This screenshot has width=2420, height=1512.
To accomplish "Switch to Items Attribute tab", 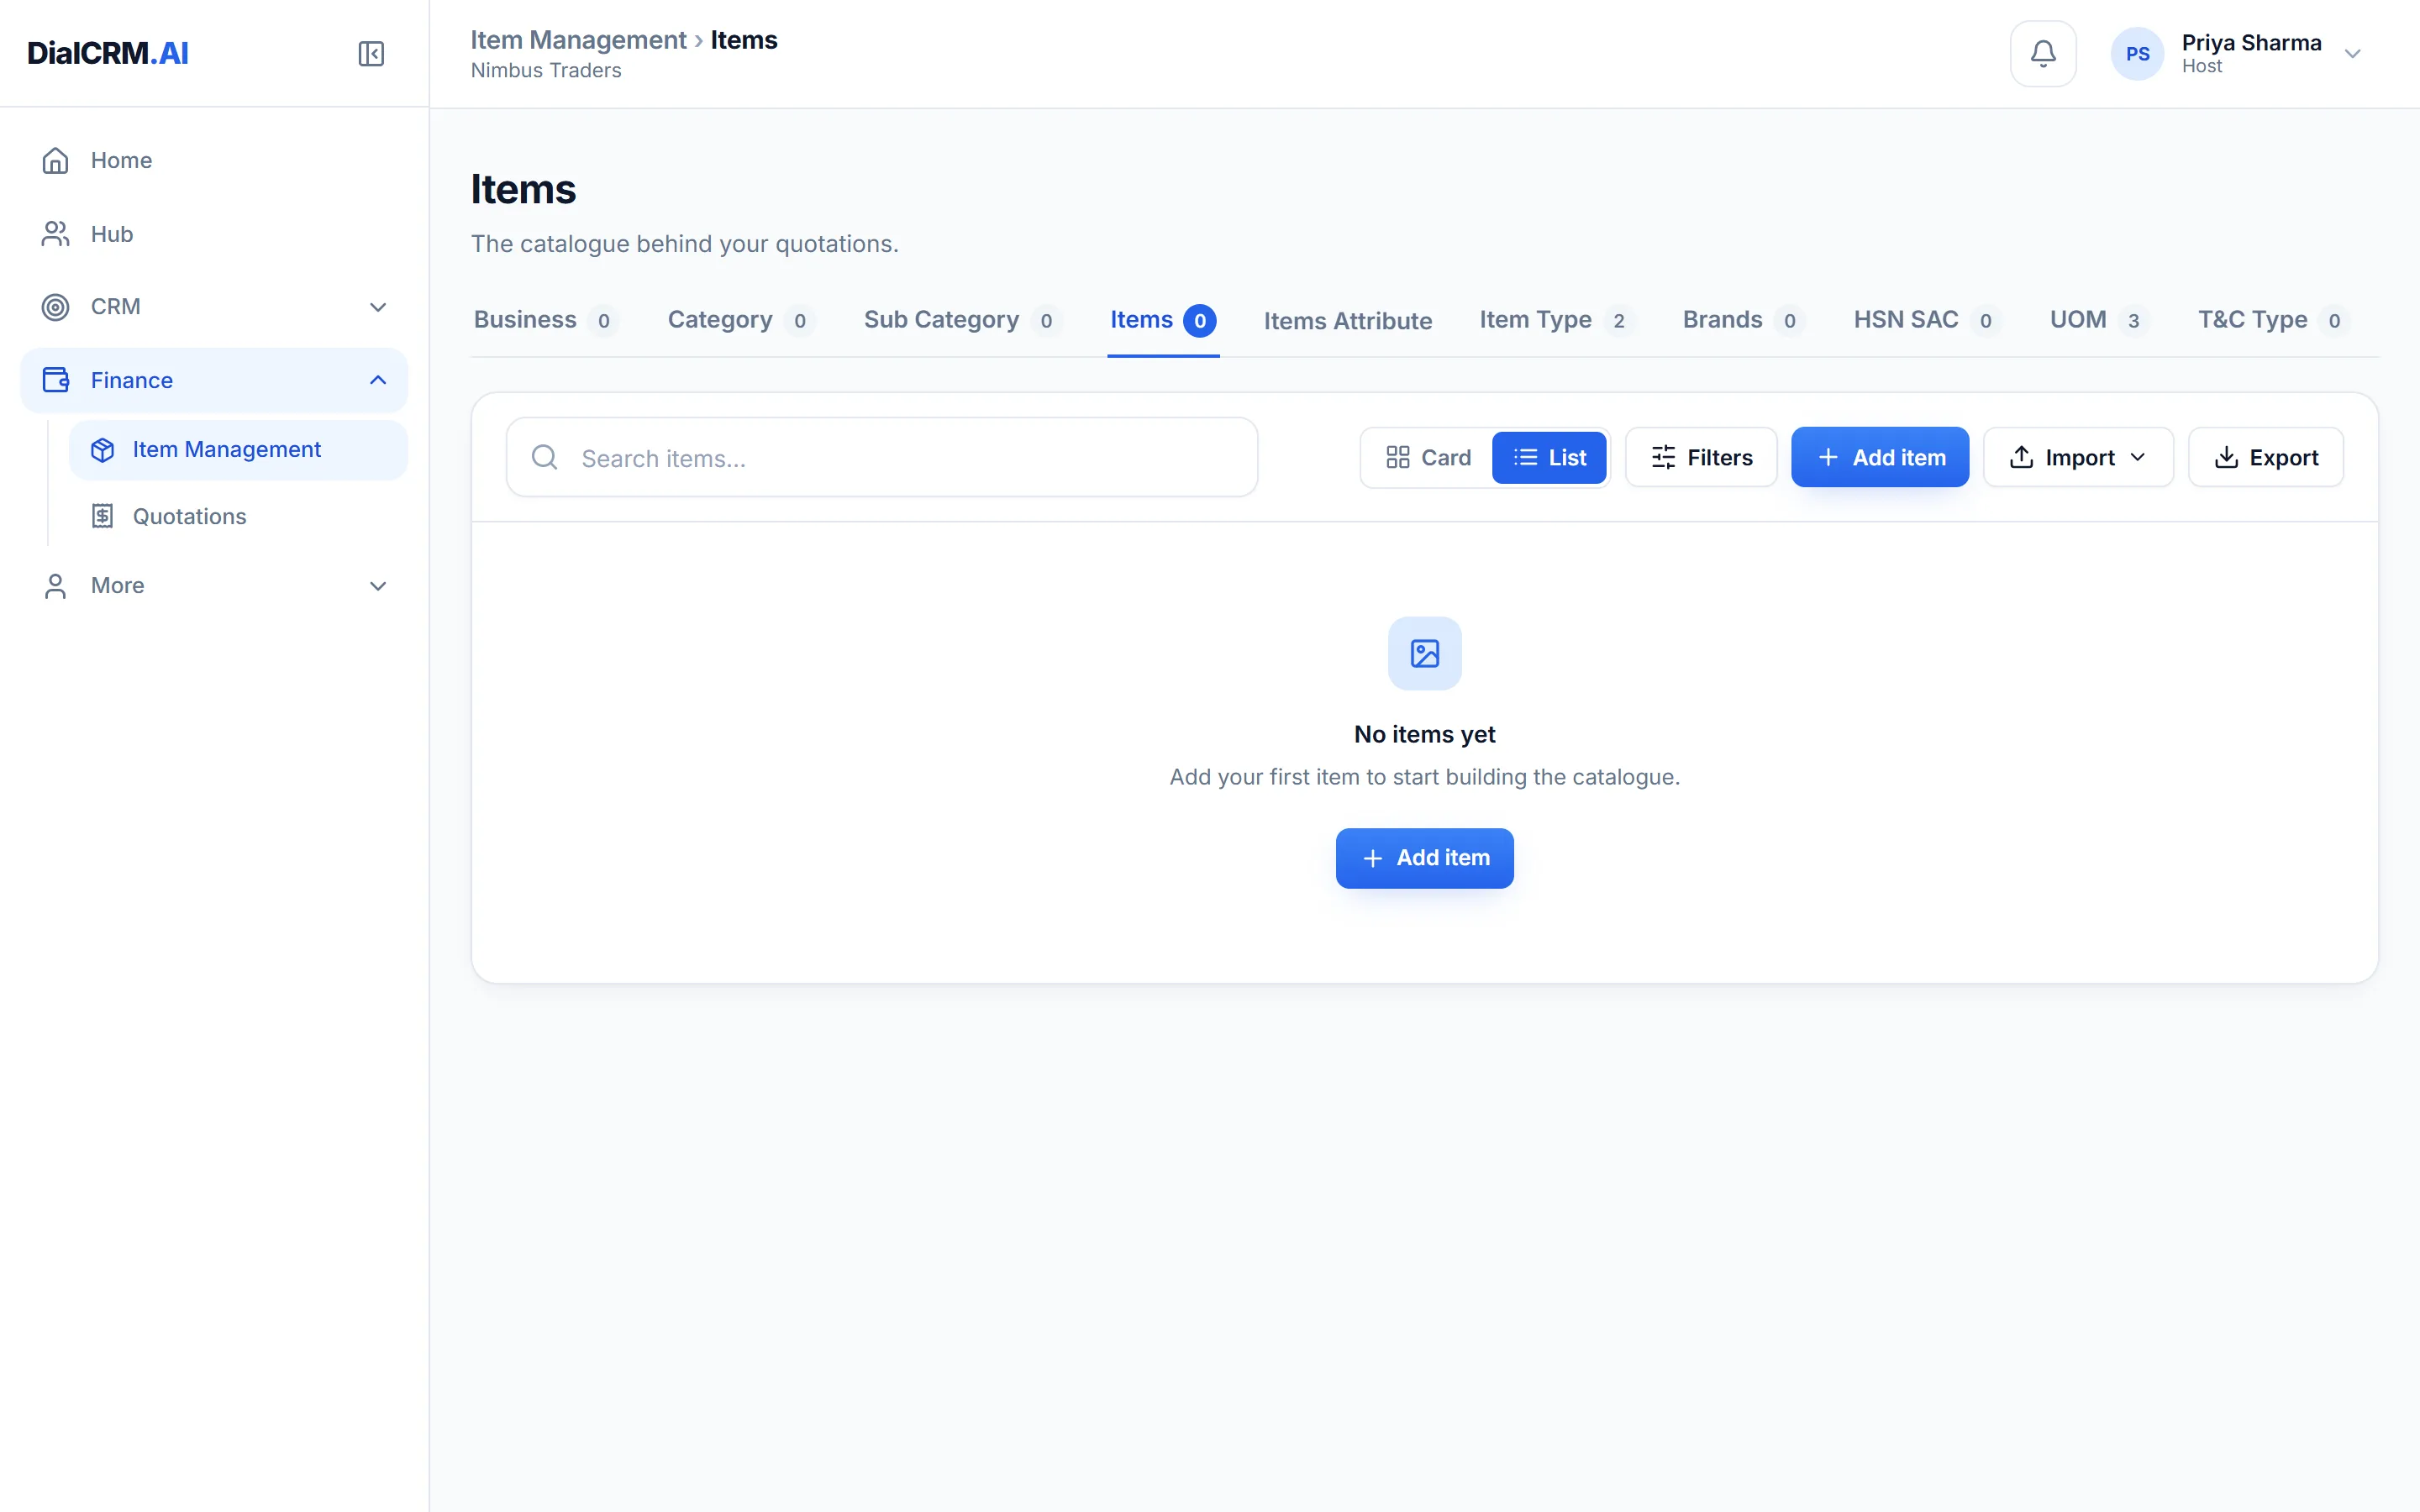I will 1348,321.
